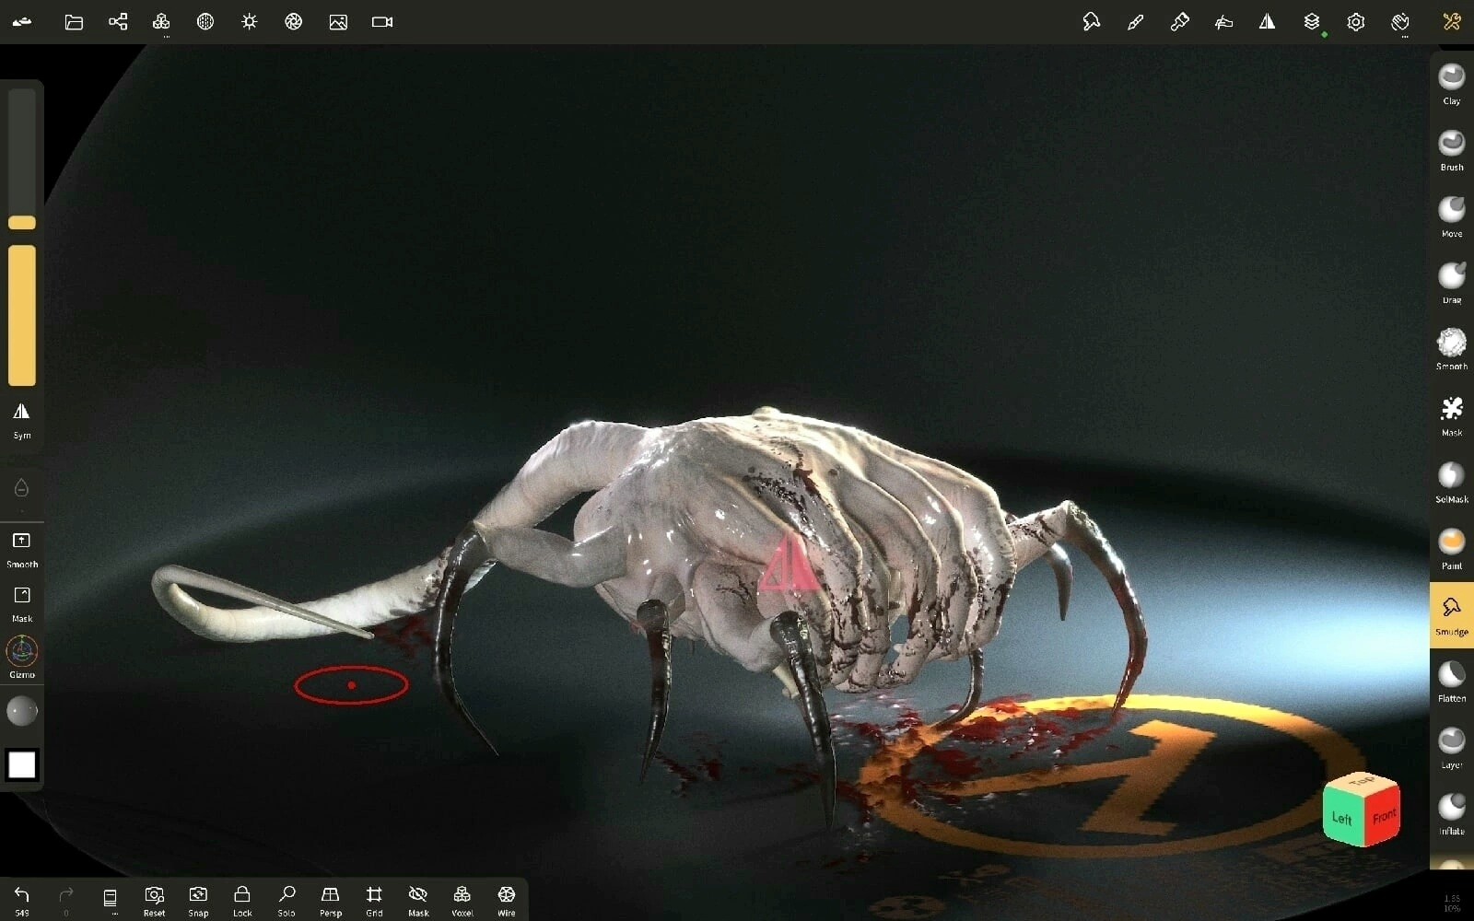The width and height of the screenshot is (1474, 921).
Task: Open the Files panel with the folder icon
Action: point(73,22)
